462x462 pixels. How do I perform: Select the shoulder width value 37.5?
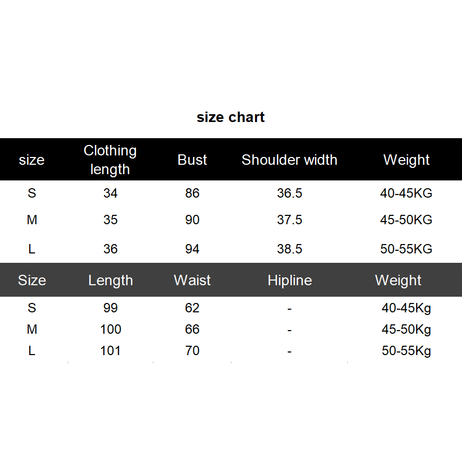[x=289, y=220]
